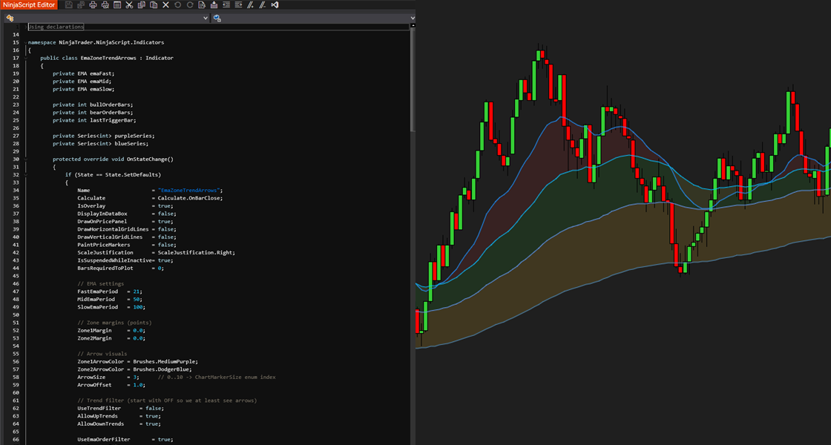Click the Save All icon
831x445 pixels.
81,4
